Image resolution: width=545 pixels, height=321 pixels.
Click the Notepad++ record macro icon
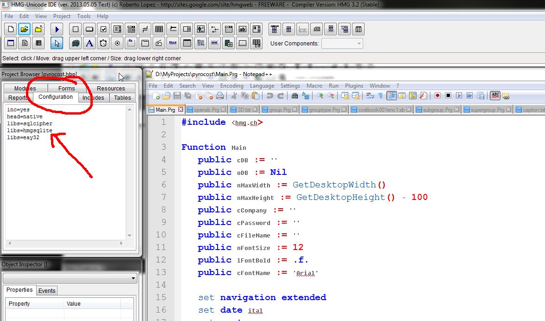437,96
